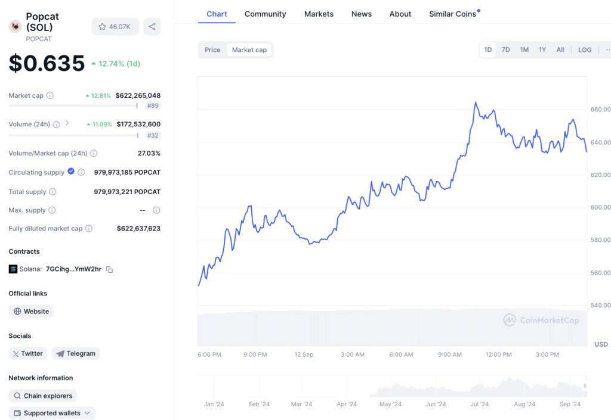611x420 pixels.
Task: Click the Popcat (SOL) coin name heading
Action: coord(42,22)
